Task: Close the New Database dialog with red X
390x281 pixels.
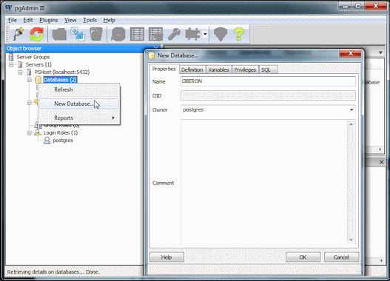Action: (x=351, y=53)
